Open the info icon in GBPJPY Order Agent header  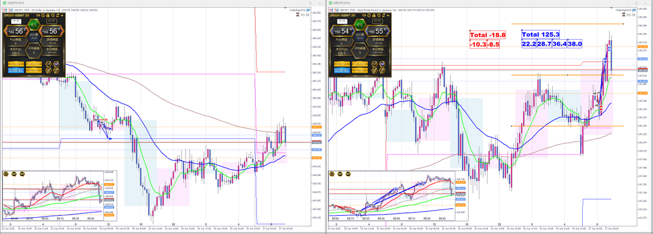click(x=369, y=15)
